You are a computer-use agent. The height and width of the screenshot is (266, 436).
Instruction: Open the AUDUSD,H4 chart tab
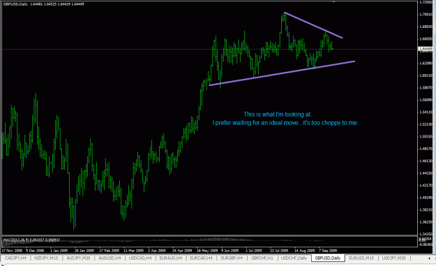110,258
